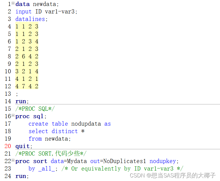Click 'create table' on line 17
The width and height of the screenshot is (220, 181).
click(48, 124)
